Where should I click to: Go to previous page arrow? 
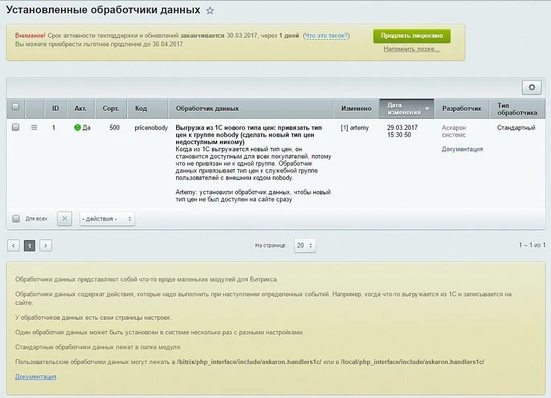(13, 245)
